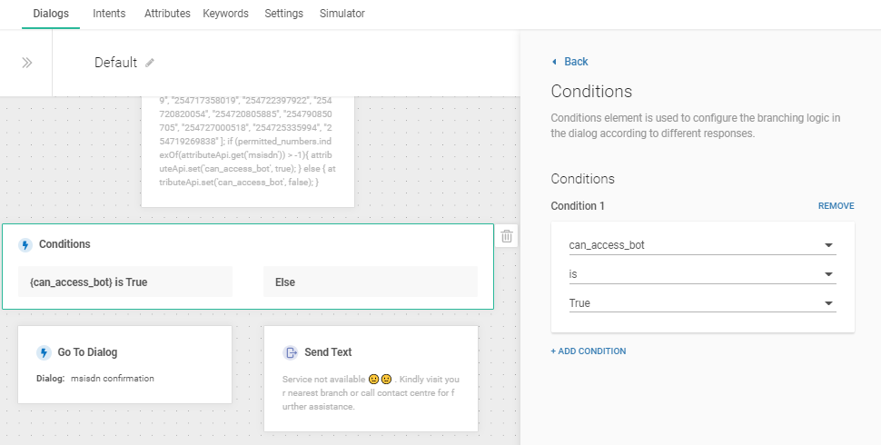Screen dimensions: 881x445
Task: Delete the Conditions block with trash icon
Action: click(x=507, y=237)
